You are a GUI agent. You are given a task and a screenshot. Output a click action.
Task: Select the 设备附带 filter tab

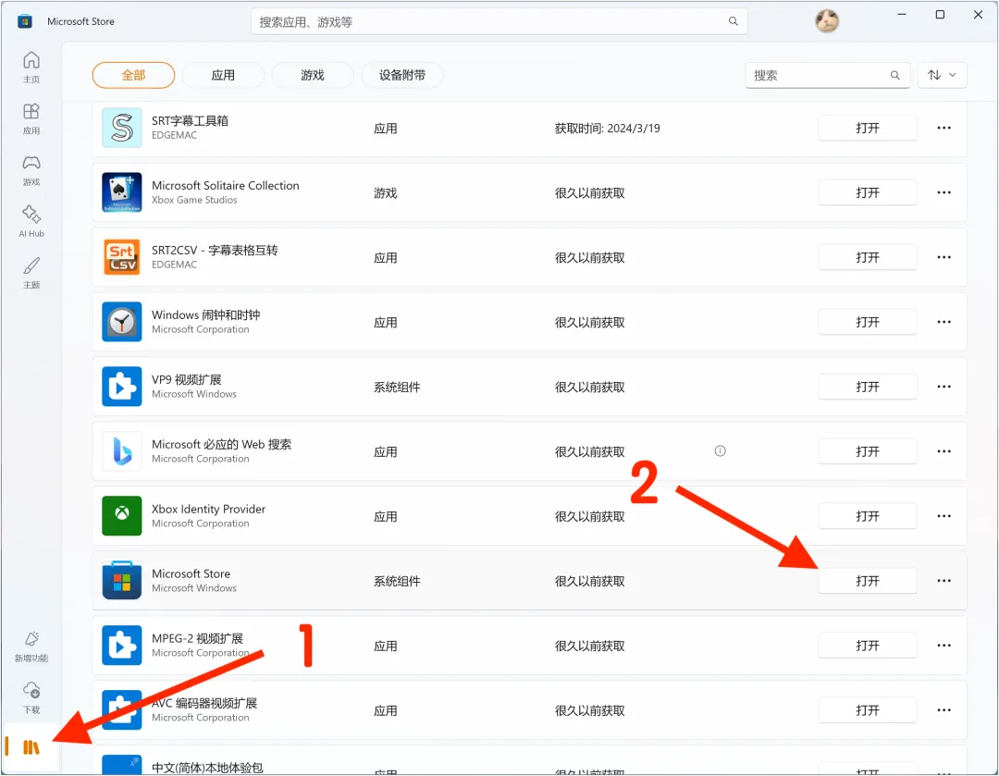pyautogui.click(x=402, y=75)
